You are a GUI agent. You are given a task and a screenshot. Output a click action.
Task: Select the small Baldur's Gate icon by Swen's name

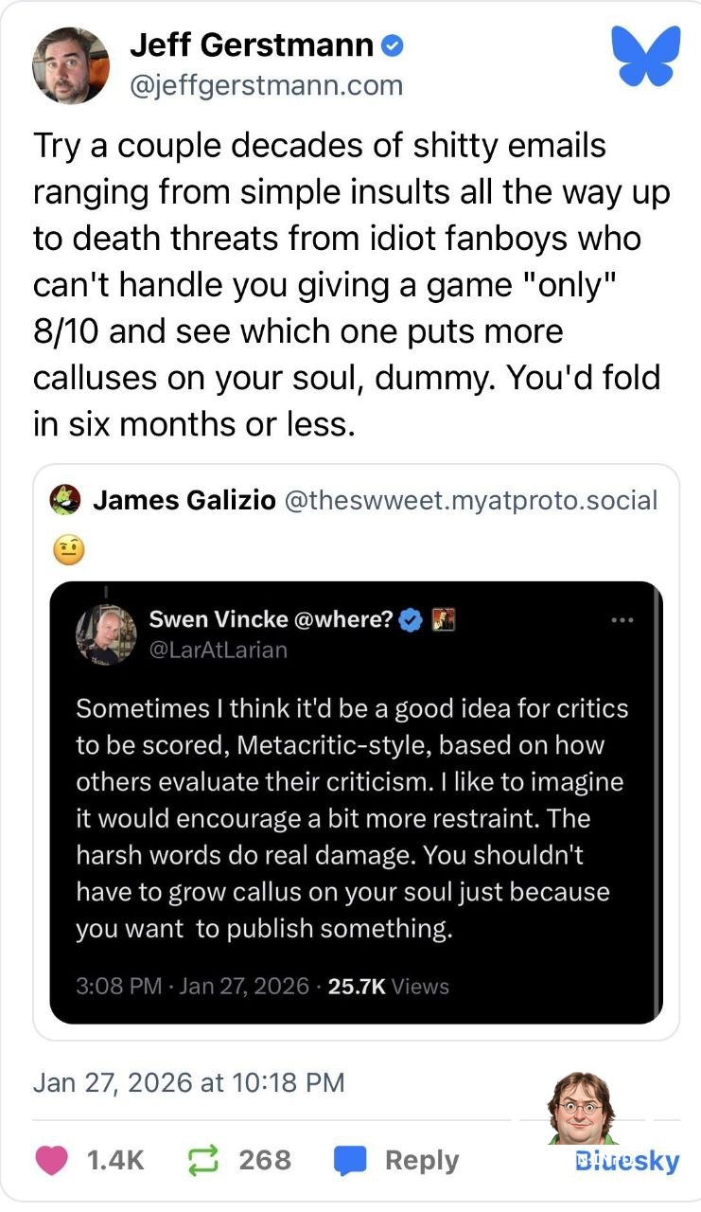pyautogui.click(x=444, y=619)
